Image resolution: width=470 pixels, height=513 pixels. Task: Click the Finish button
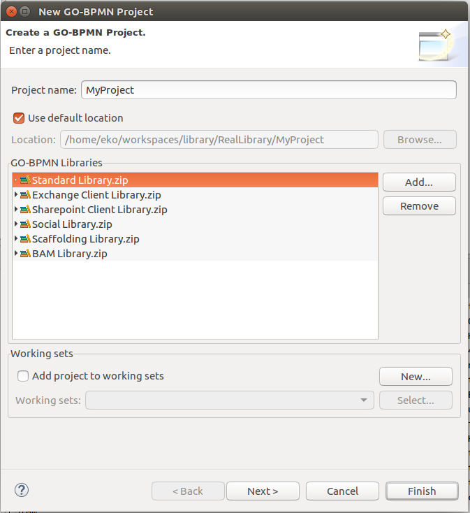click(x=422, y=491)
